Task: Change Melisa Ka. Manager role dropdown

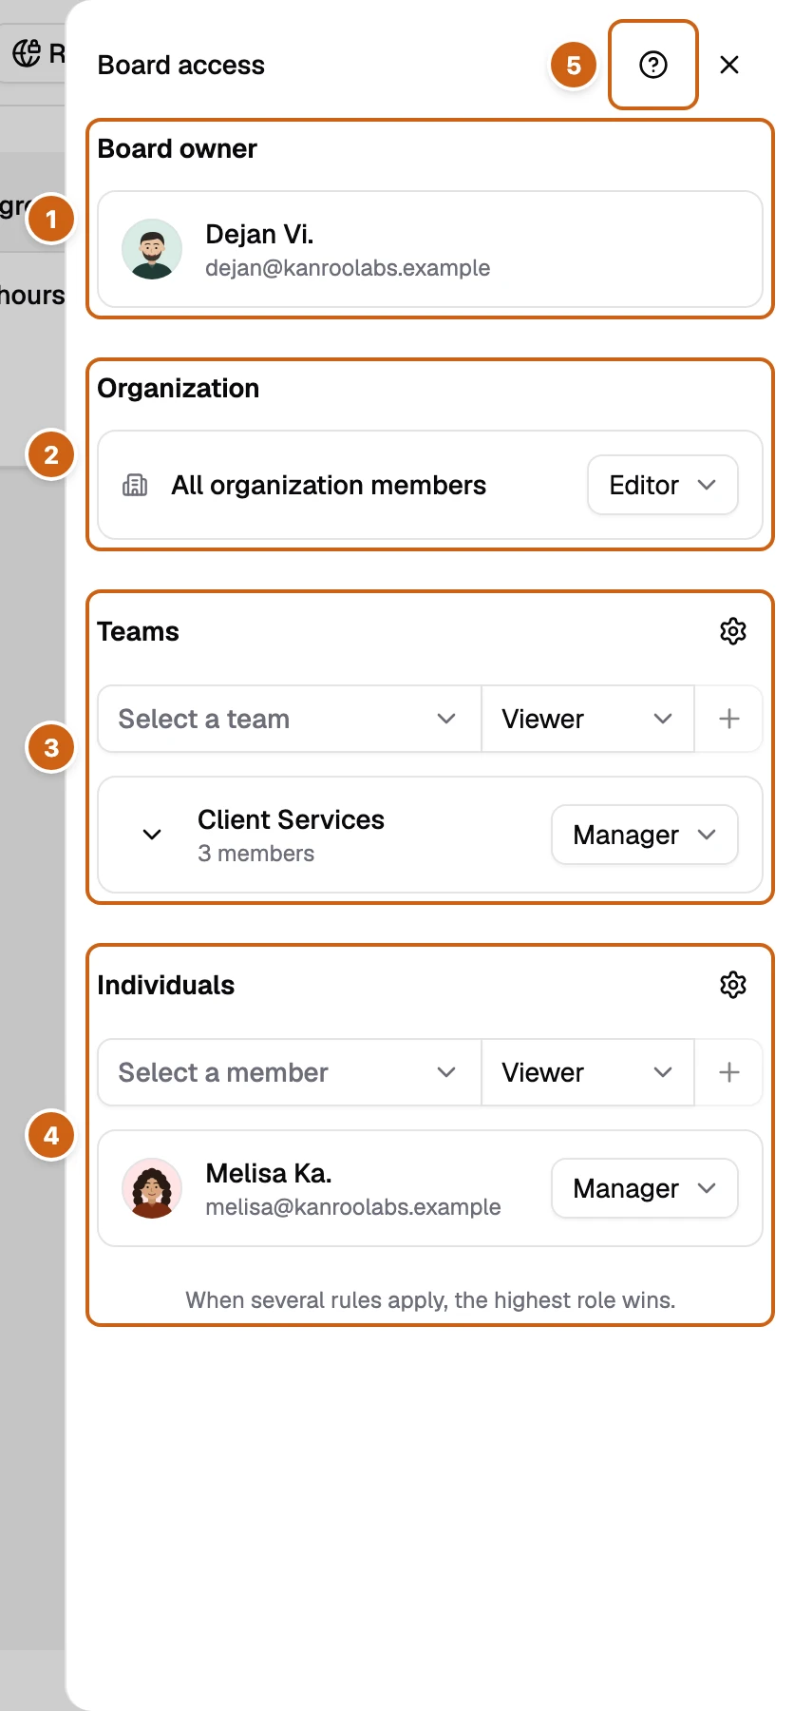Action: [x=645, y=1188]
